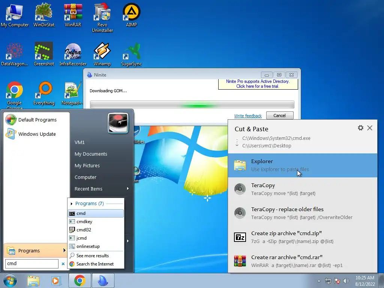Click the WinRAR icon in Cut & Paste list
384x288 pixels.
pos(240,261)
